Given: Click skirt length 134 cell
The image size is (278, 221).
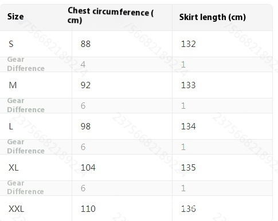Looking at the screenshot, I should coord(189,127).
